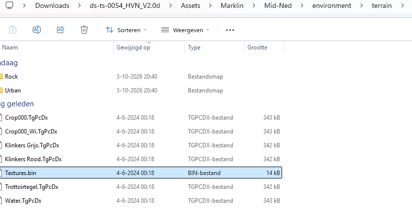Click date of Klinkers Grijs.TgPcDx row
The height and width of the screenshot is (222, 412).
(x=135, y=145)
